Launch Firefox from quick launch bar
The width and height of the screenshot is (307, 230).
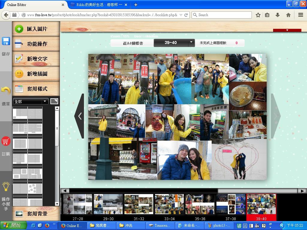47,226
